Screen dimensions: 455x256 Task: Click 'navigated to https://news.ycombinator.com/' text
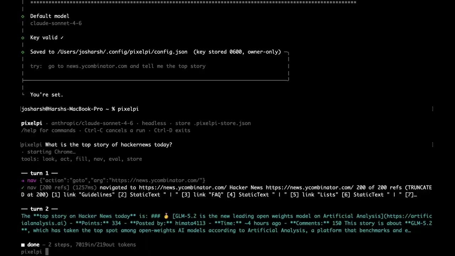[163, 187]
